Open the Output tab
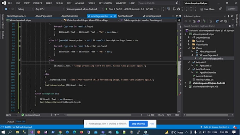The image size is (240, 135). click(x=10, y=122)
